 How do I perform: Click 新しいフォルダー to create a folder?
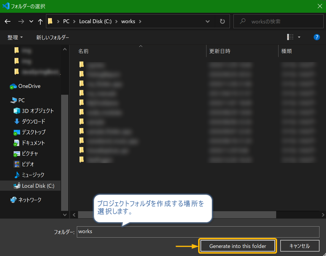pos(53,37)
